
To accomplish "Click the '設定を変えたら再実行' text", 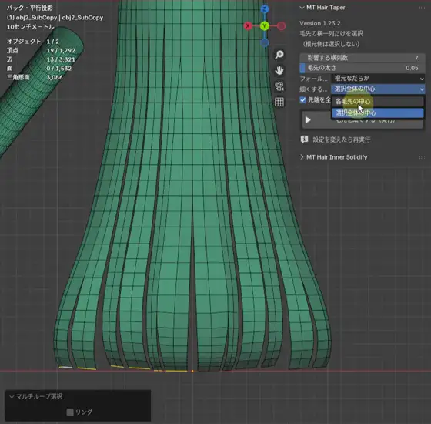I will click(342, 140).
